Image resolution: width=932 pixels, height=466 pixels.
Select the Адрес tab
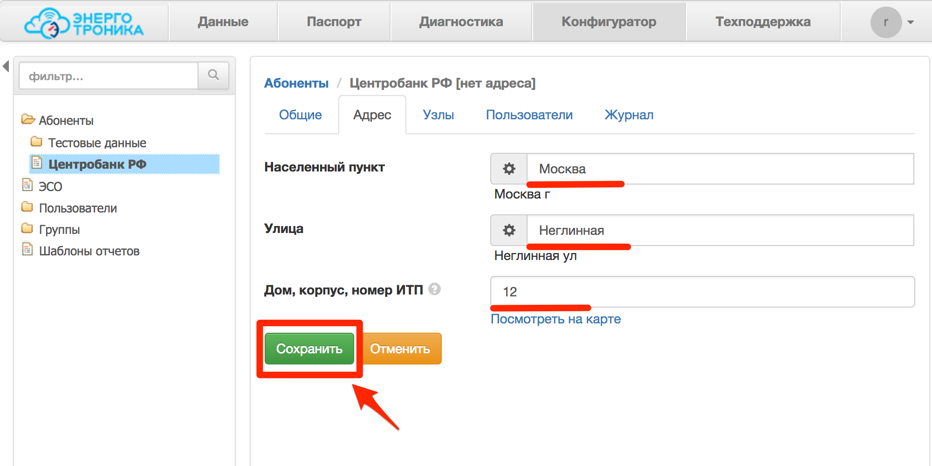[x=372, y=115]
